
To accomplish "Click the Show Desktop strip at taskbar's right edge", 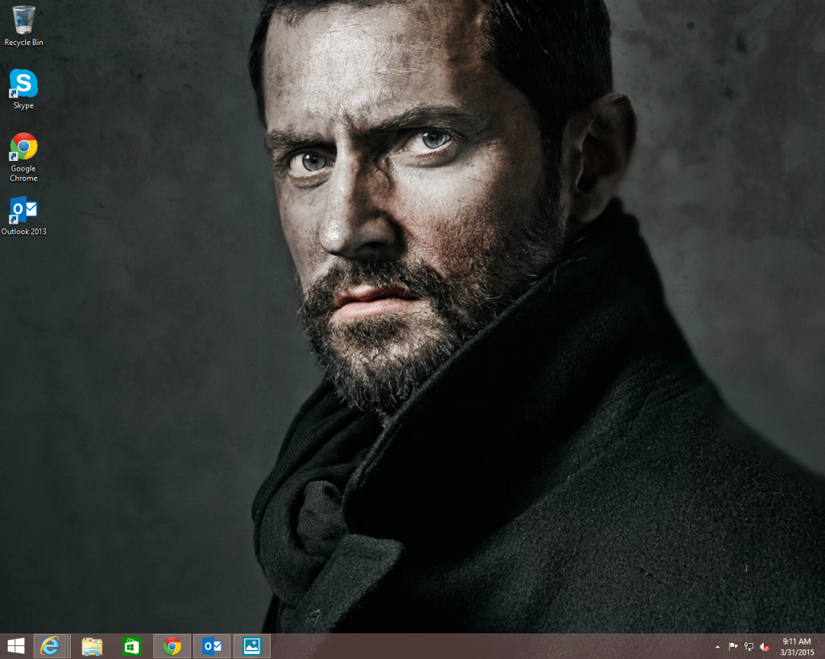I will tap(823, 646).
